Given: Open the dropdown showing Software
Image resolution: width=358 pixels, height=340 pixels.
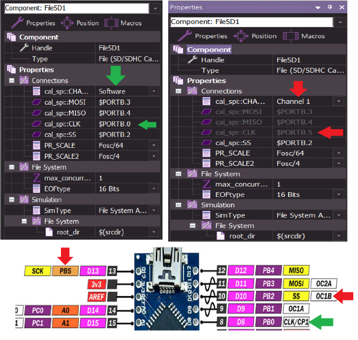Looking at the screenshot, I should 154,91.
